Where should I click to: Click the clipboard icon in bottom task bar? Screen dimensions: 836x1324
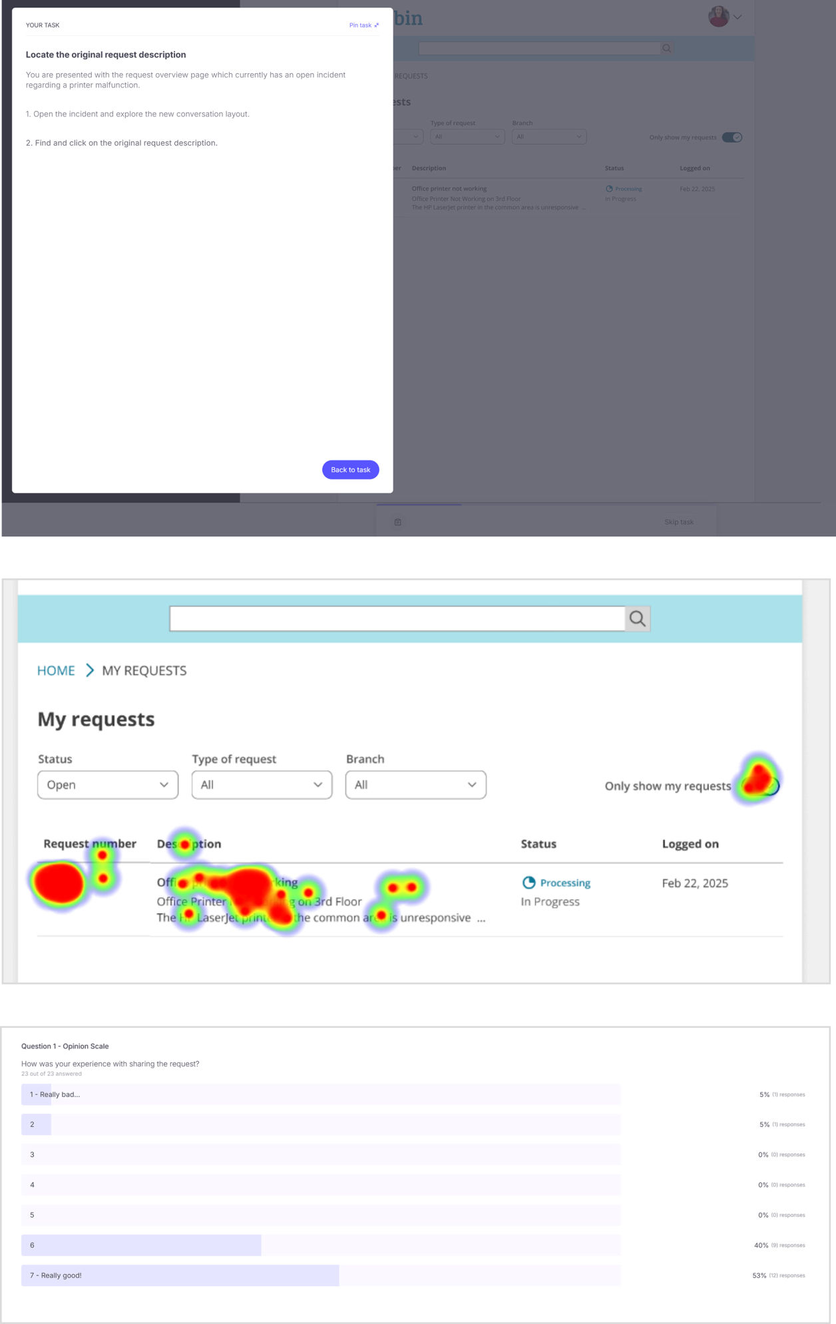pos(397,522)
